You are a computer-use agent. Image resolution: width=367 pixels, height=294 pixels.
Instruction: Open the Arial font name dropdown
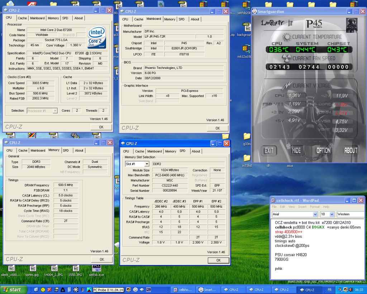point(315,214)
